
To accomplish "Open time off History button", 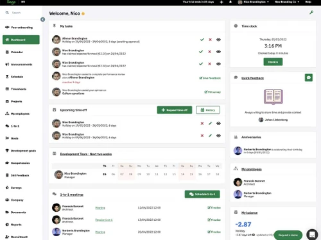I will [x=208, y=110].
